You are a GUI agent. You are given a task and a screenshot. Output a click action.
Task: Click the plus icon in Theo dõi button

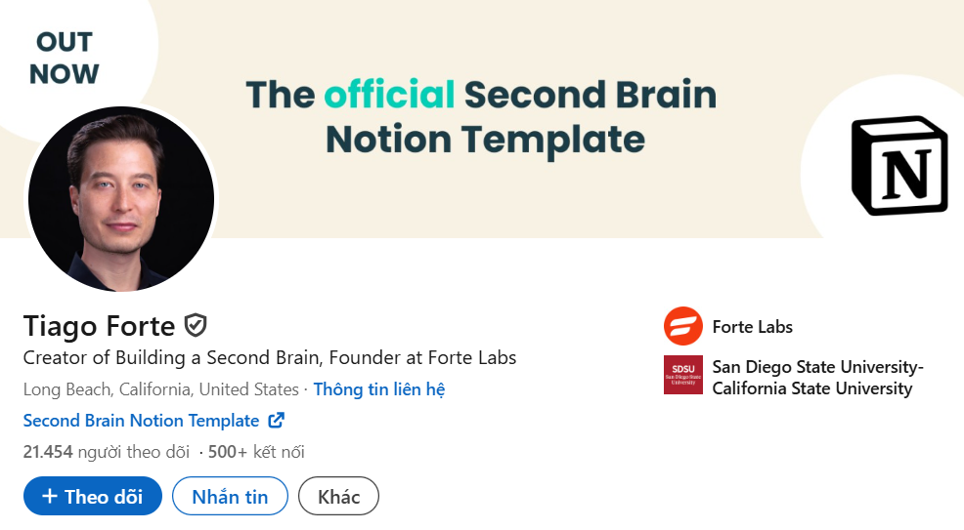[49, 496]
